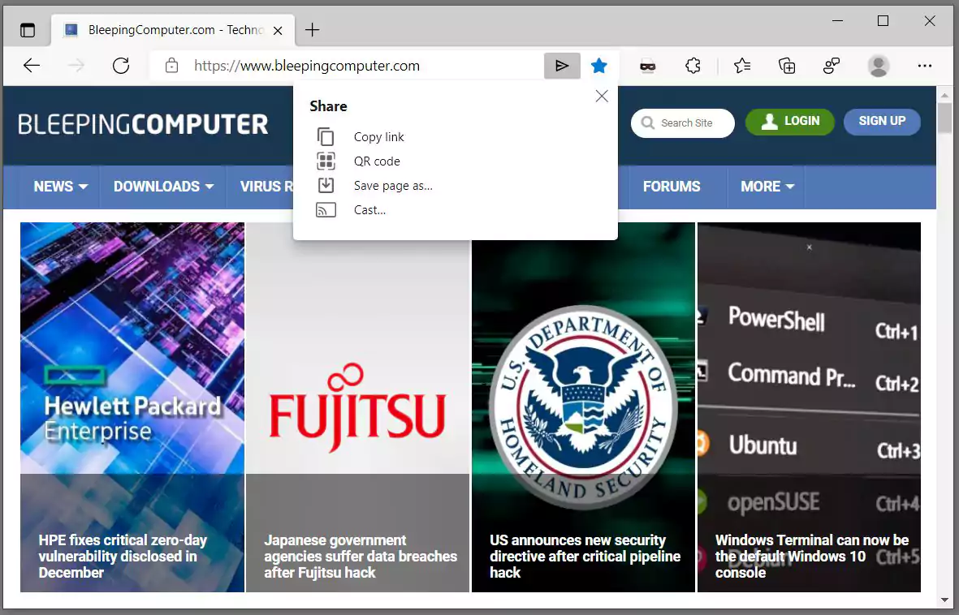Click the blue favorites star icon

pos(599,66)
